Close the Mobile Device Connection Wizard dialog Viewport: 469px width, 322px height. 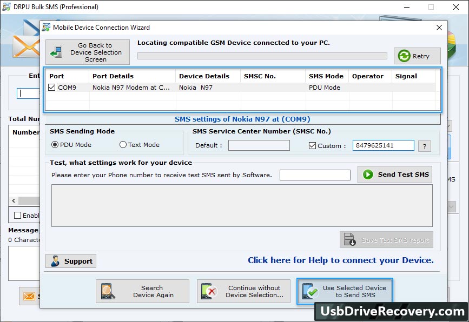pos(439,28)
